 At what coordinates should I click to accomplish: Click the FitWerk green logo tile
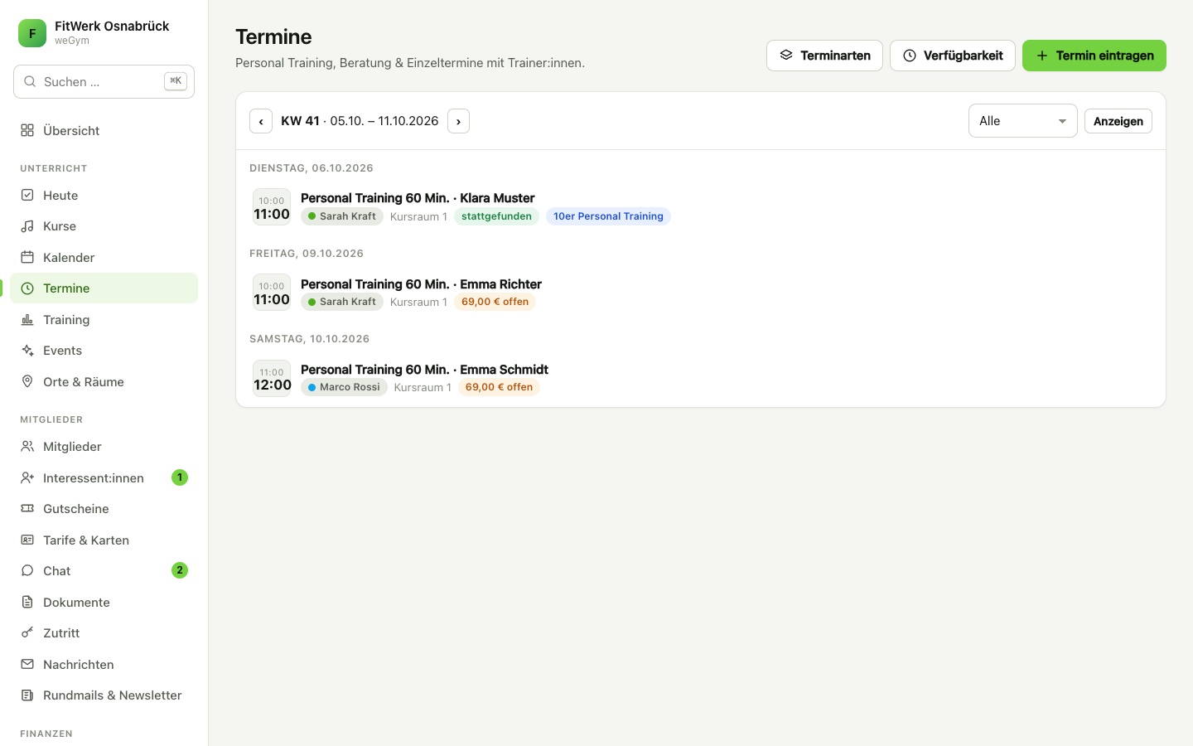32,33
